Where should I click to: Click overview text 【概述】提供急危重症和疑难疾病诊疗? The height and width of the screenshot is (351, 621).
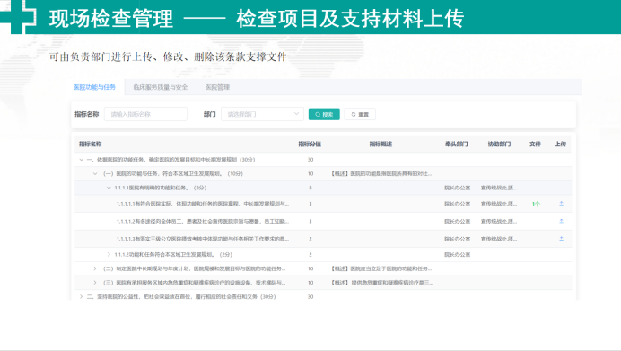tap(381, 283)
